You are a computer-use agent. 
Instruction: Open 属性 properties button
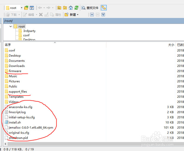tap(56, 15)
